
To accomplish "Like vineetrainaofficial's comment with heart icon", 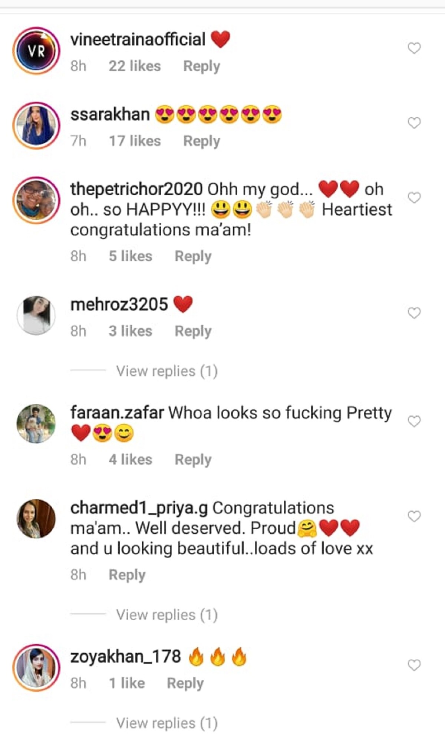I will click(414, 48).
